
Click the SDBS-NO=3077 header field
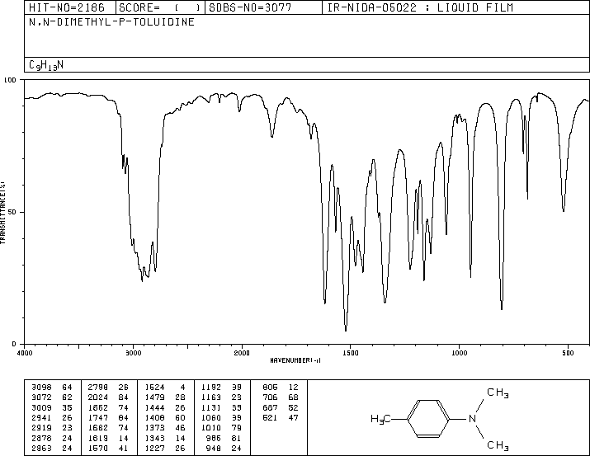tap(263, 7)
